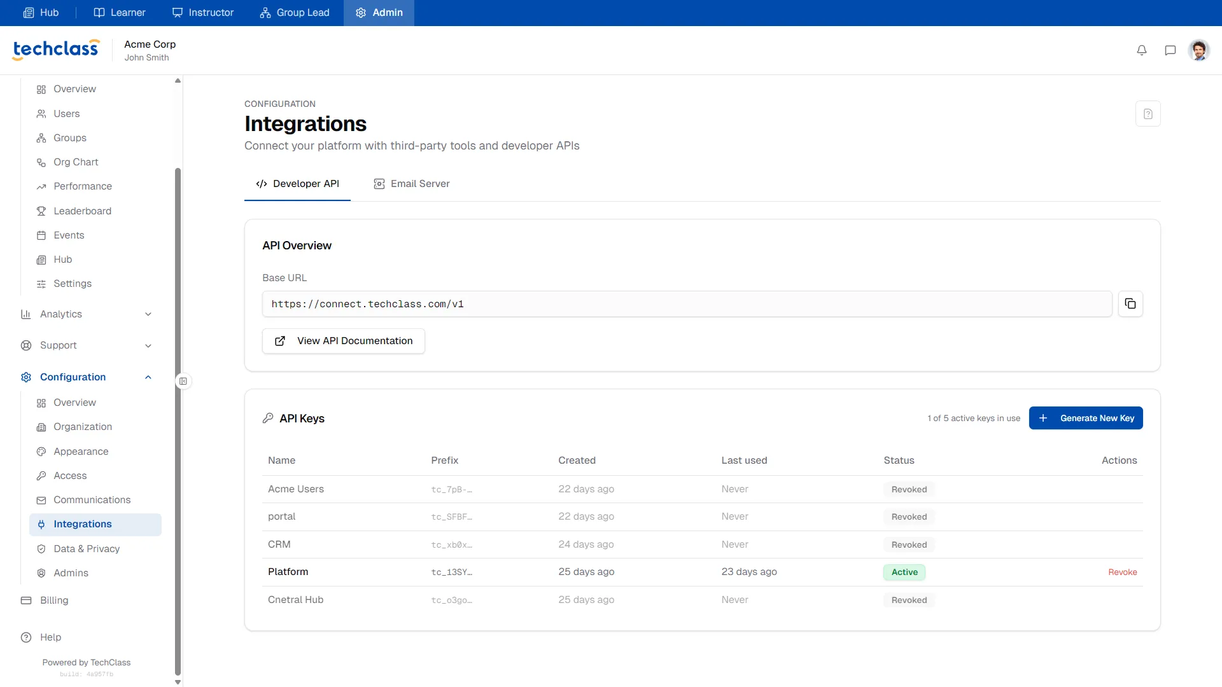Click the Users icon in sidebar
The image size is (1222, 687).
(x=41, y=114)
